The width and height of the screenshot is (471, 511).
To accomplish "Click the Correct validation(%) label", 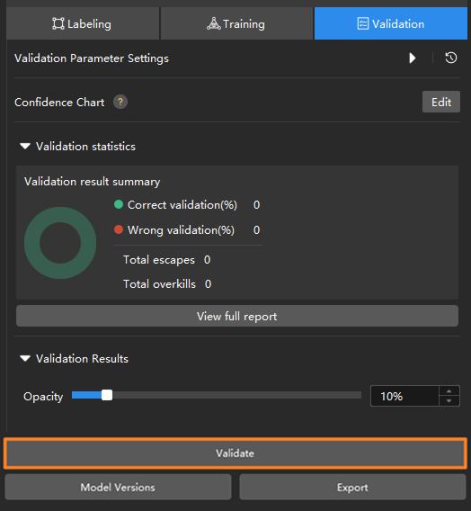I will pyautogui.click(x=182, y=204).
